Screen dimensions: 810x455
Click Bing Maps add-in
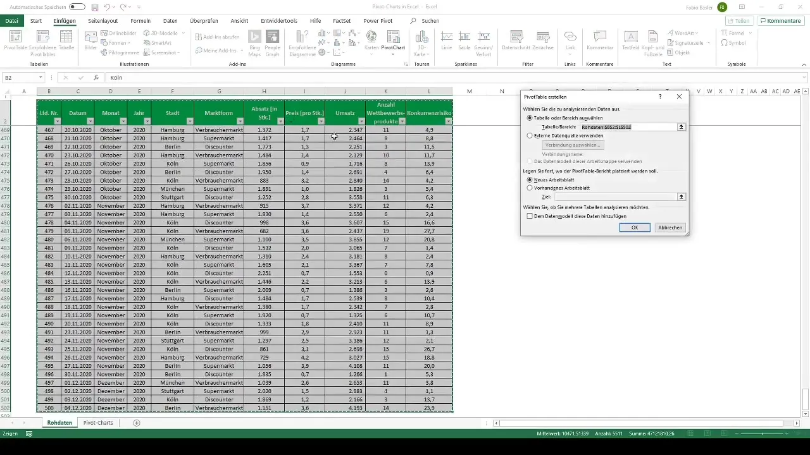[x=254, y=44]
